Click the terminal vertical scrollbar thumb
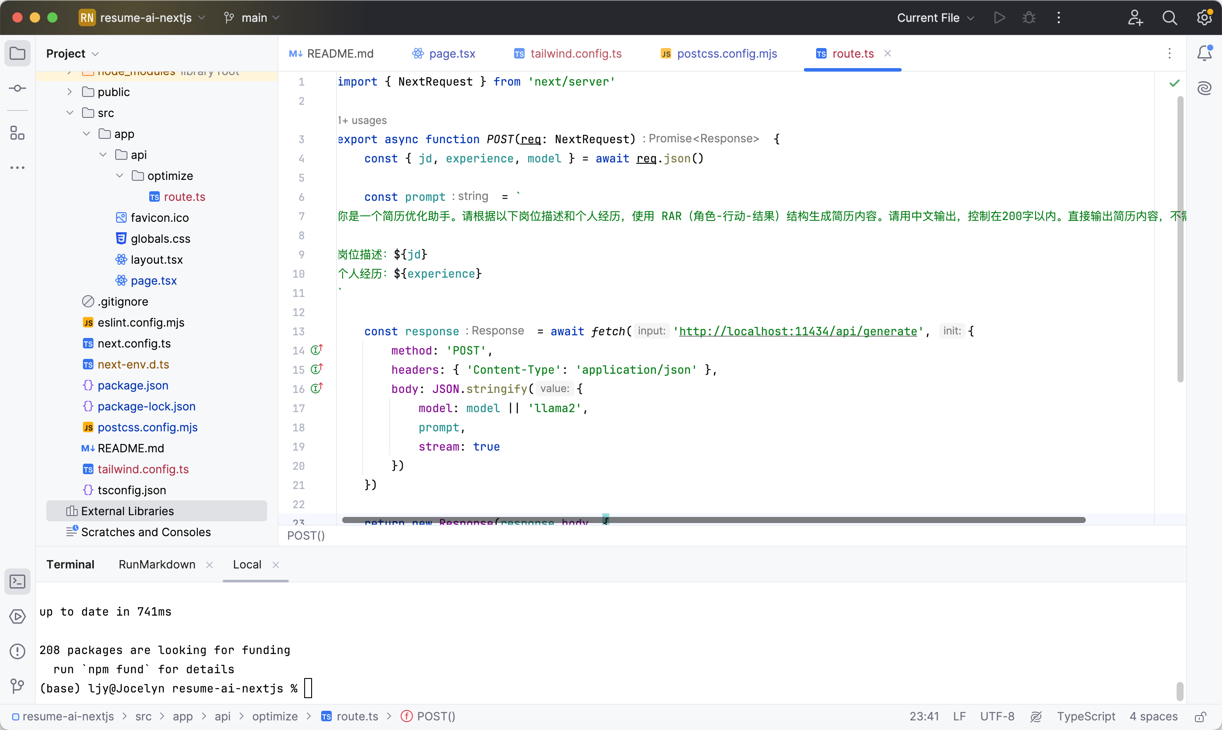The height and width of the screenshot is (730, 1222). (x=1180, y=691)
